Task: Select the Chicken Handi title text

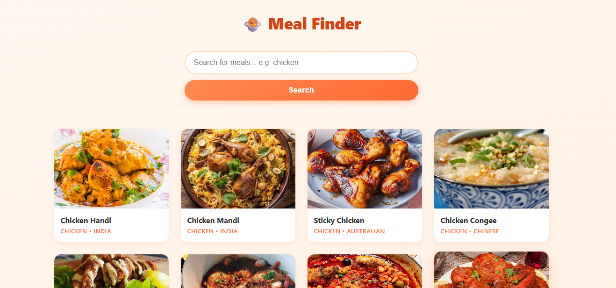Action: coord(86,221)
